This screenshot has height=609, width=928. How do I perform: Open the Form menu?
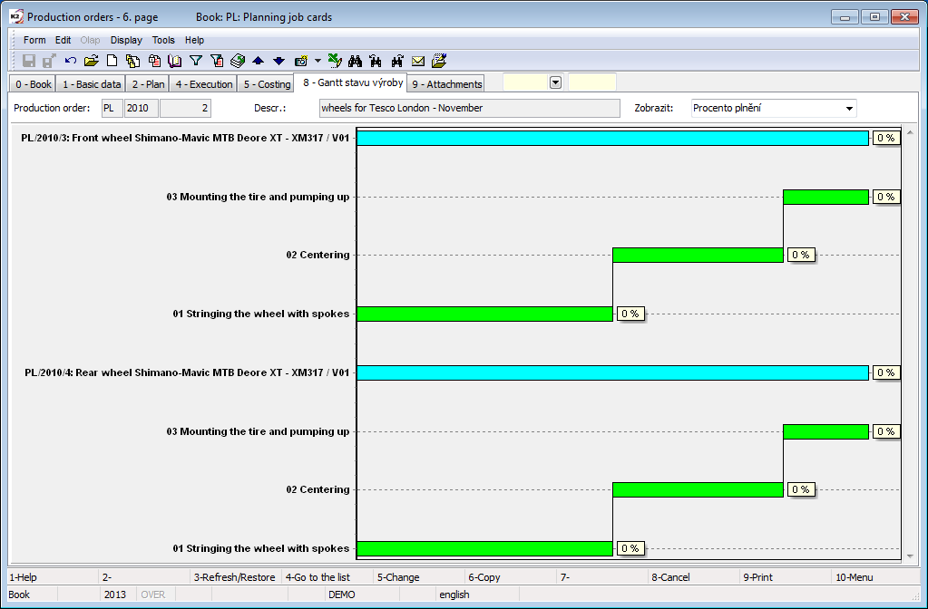34,40
